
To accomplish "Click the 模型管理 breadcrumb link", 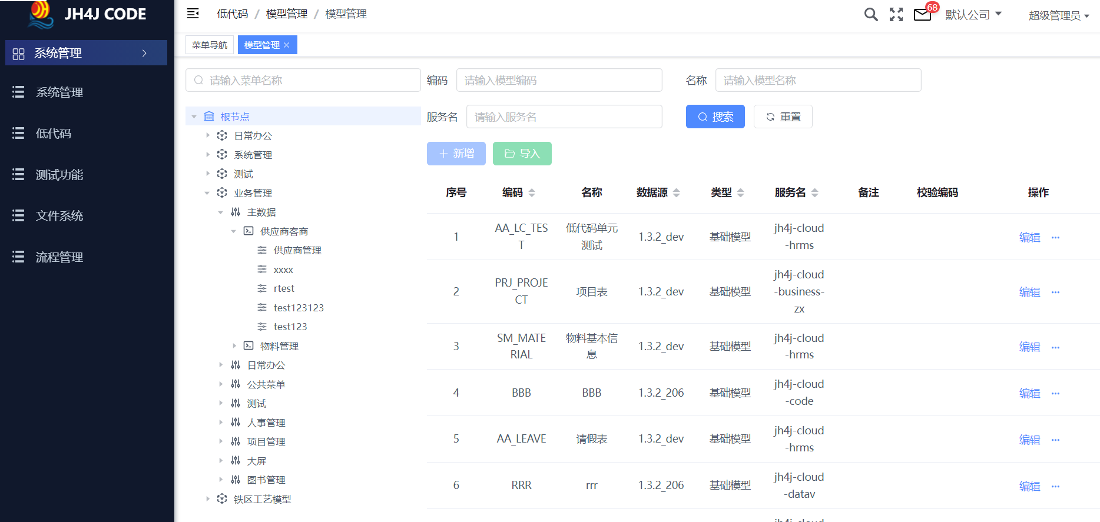I will click(x=287, y=14).
